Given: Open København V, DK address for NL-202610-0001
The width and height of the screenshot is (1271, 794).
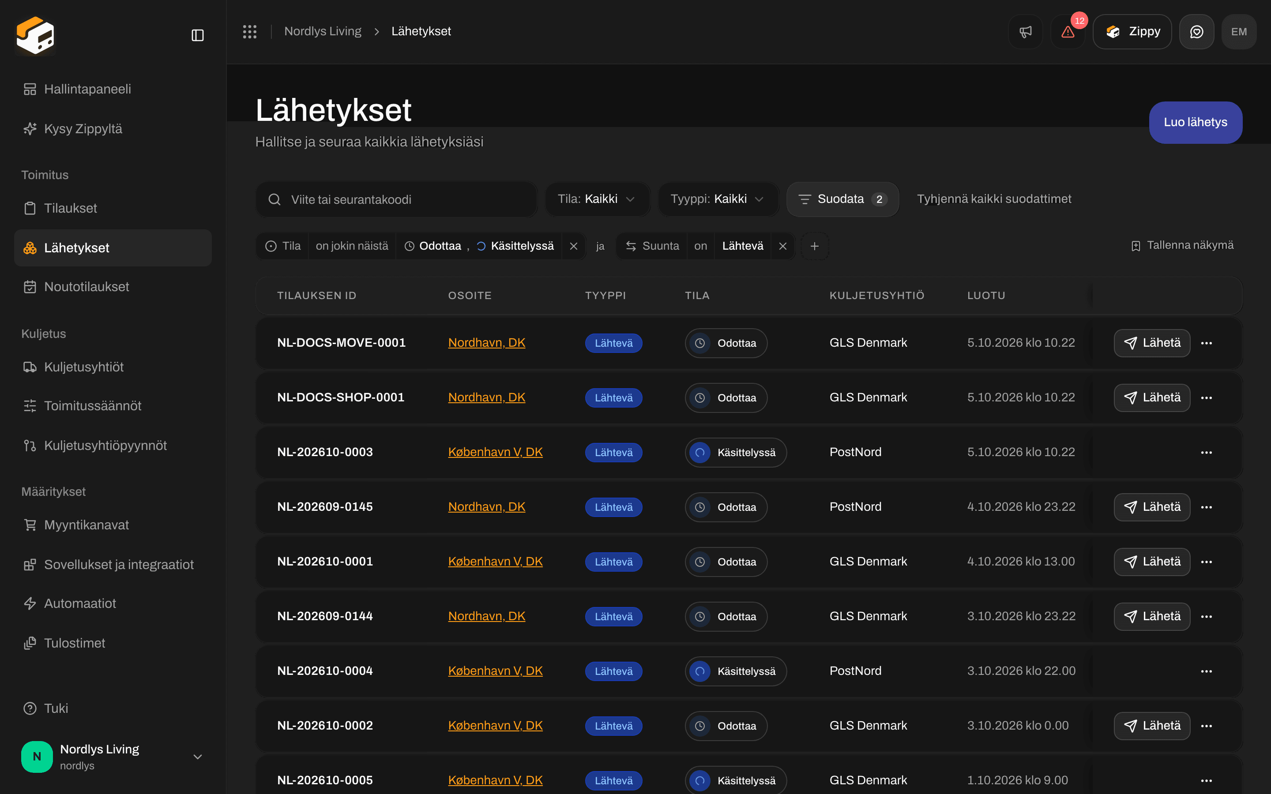Looking at the screenshot, I should pos(495,562).
